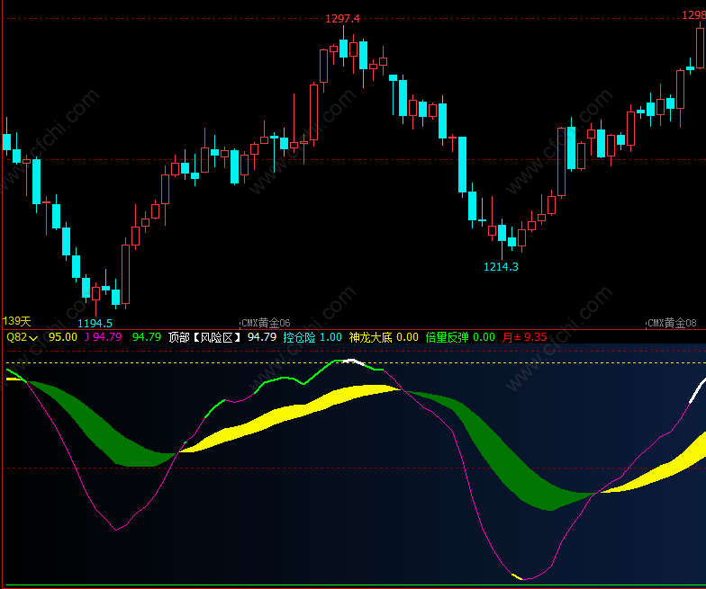Select the 顶部【风险区】 indicator label
706x589 pixels.
205,337
